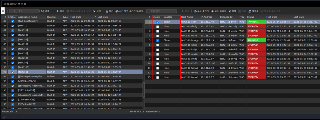320x120 pixels.
Task: Click 재접속 (reconnect) refresh icon
Action: coord(250,11)
